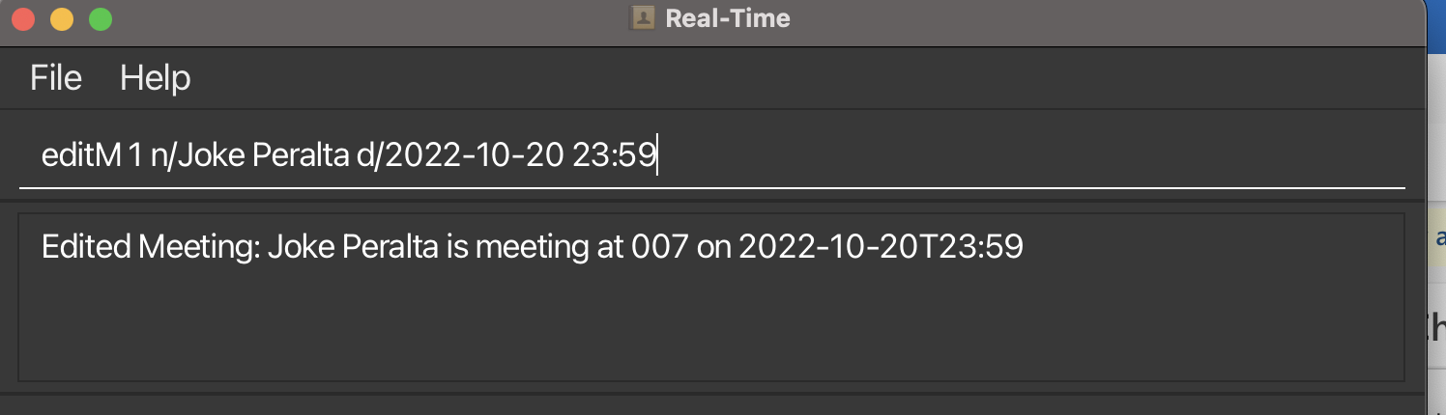Open the File menu
This screenshot has width=1446, height=415.
click(x=56, y=78)
